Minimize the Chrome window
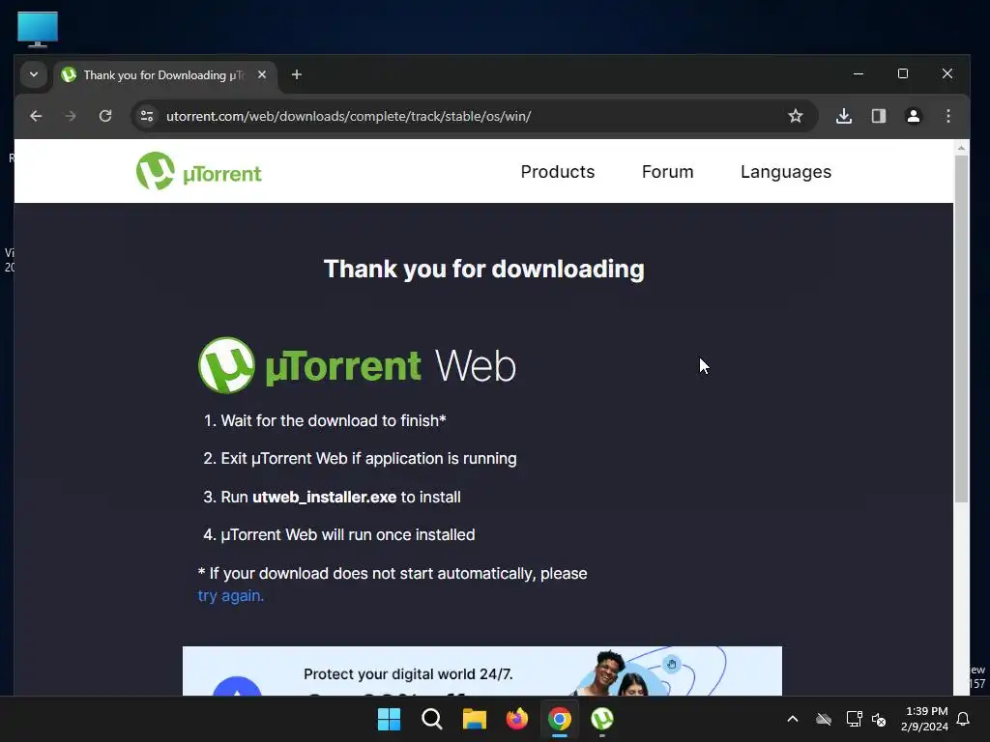The image size is (990, 742). tap(859, 73)
